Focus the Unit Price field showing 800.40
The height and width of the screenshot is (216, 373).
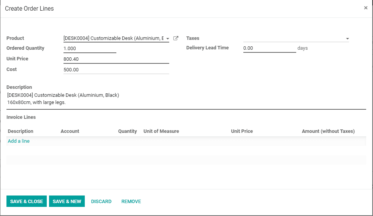pyautogui.click(x=116, y=59)
